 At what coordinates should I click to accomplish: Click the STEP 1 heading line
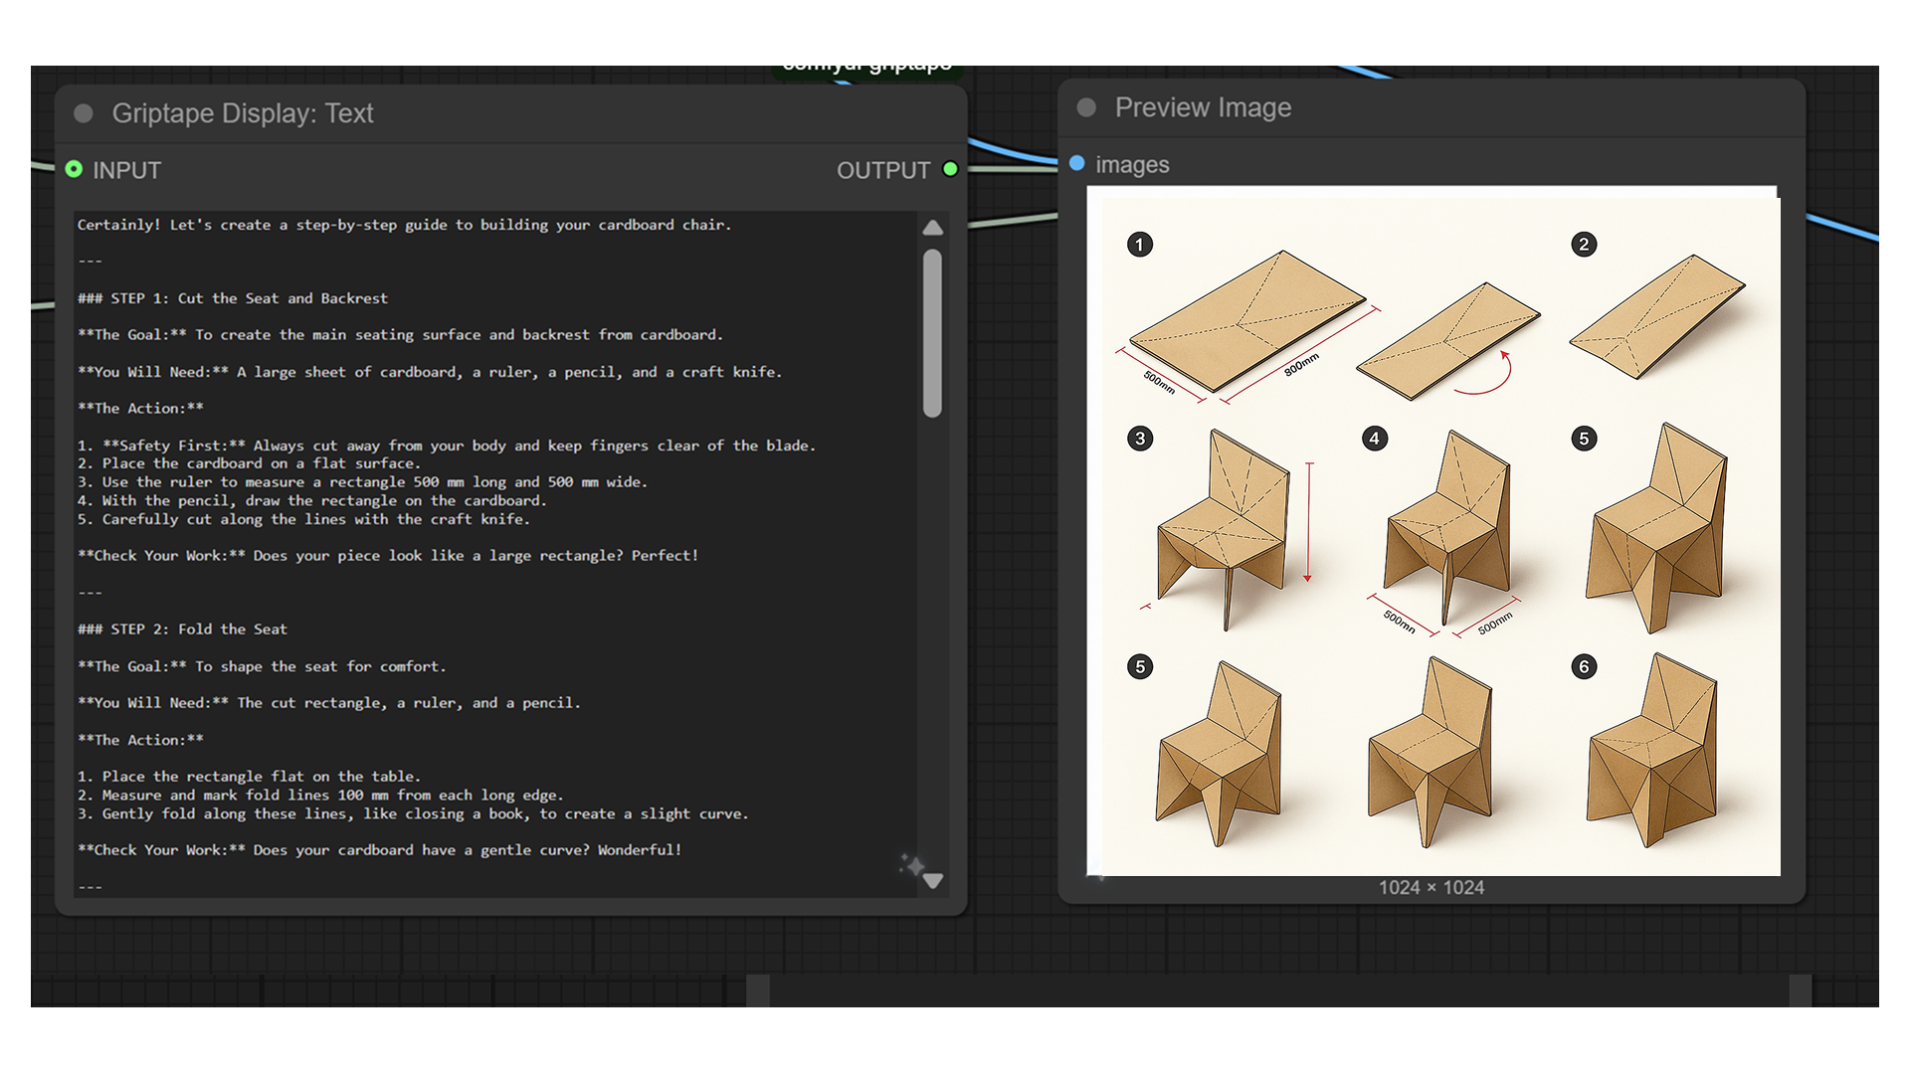click(233, 298)
